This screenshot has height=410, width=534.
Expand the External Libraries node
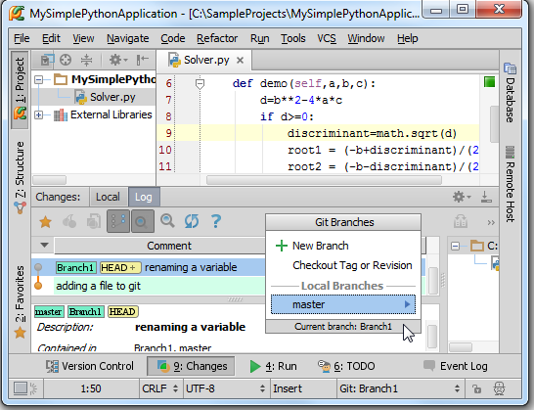click(39, 114)
